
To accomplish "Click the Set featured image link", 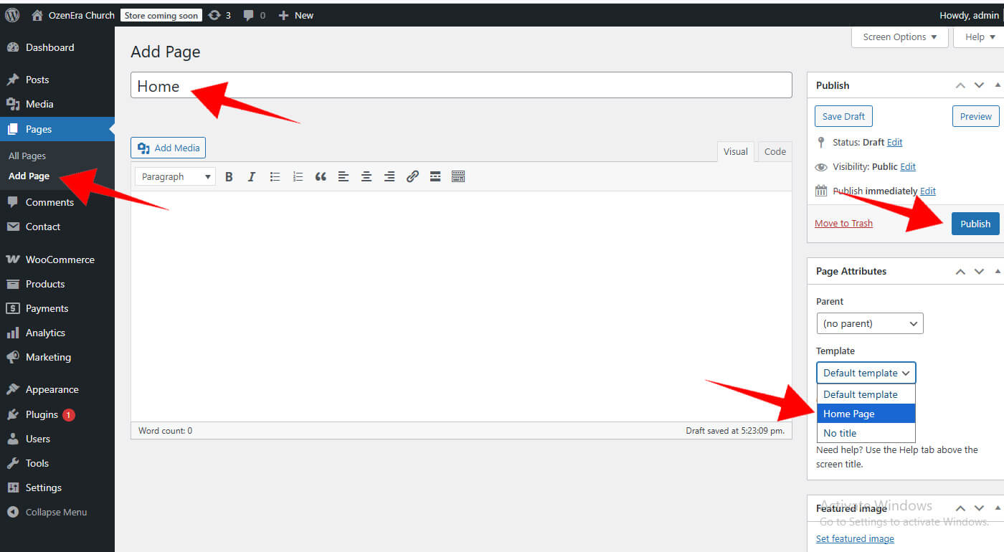I will [x=855, y=538].
